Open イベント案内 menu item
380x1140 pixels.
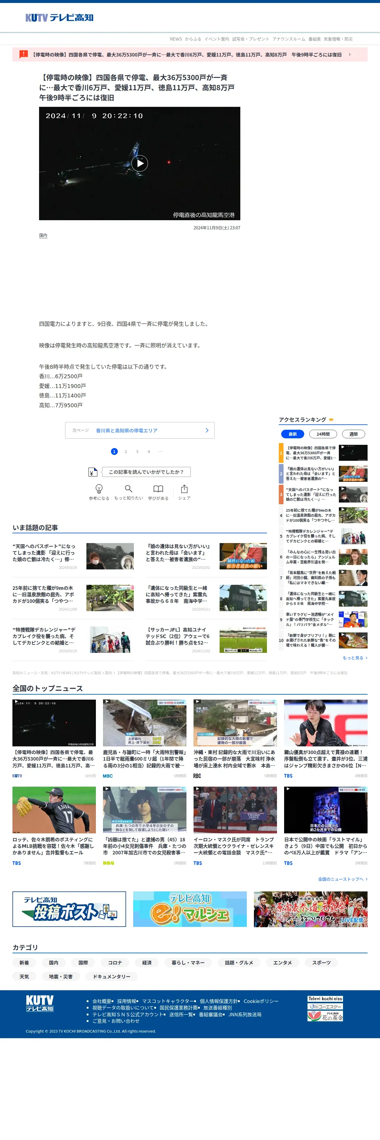pos(217,39)
